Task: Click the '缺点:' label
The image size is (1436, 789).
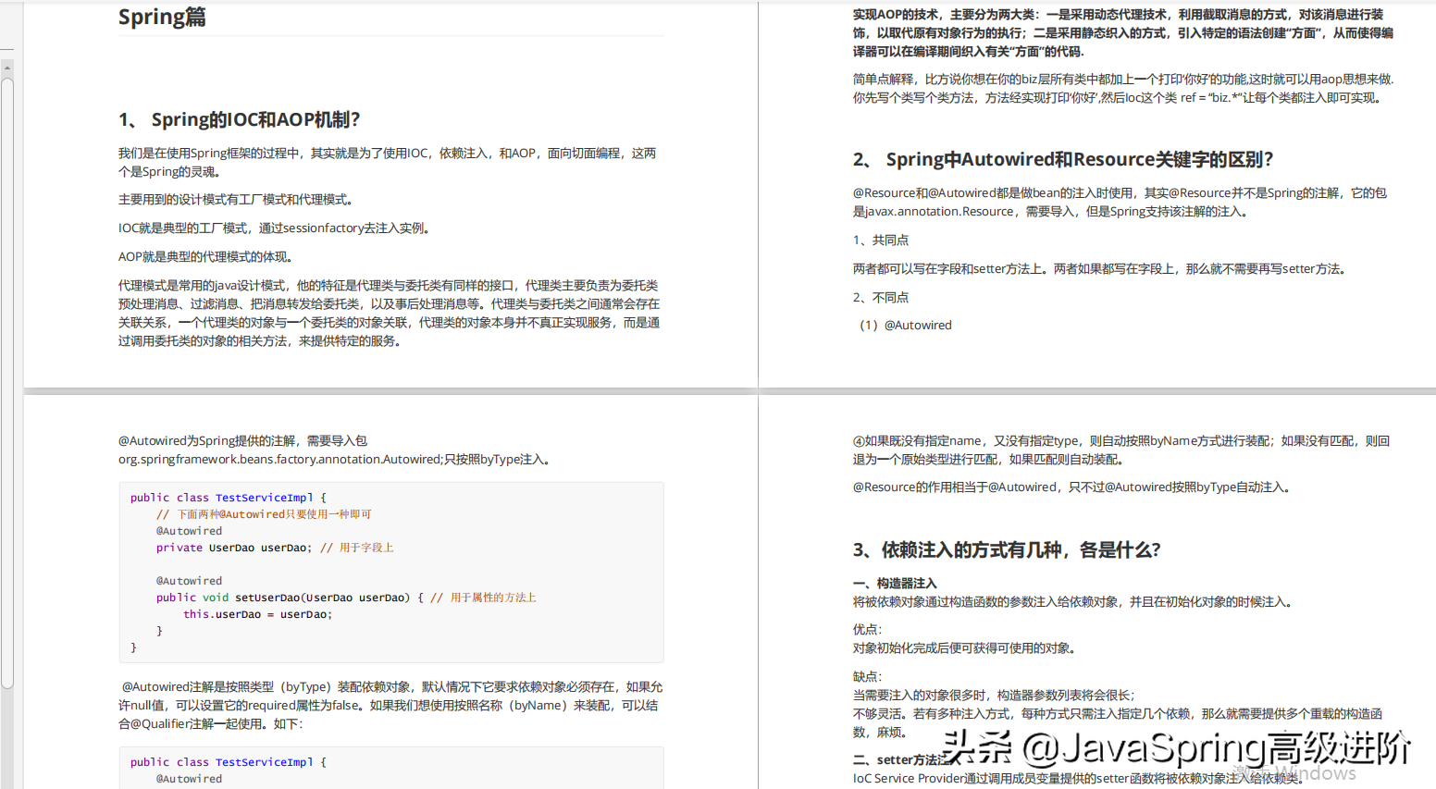Action: coord(868,677)
